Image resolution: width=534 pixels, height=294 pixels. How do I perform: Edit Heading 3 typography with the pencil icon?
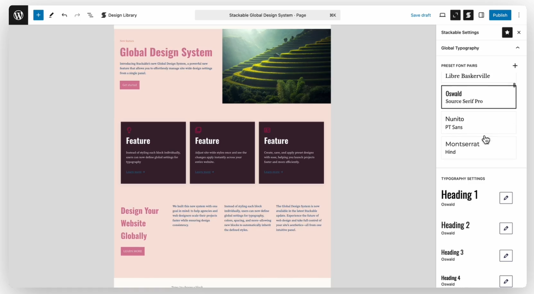click(506, 255)
